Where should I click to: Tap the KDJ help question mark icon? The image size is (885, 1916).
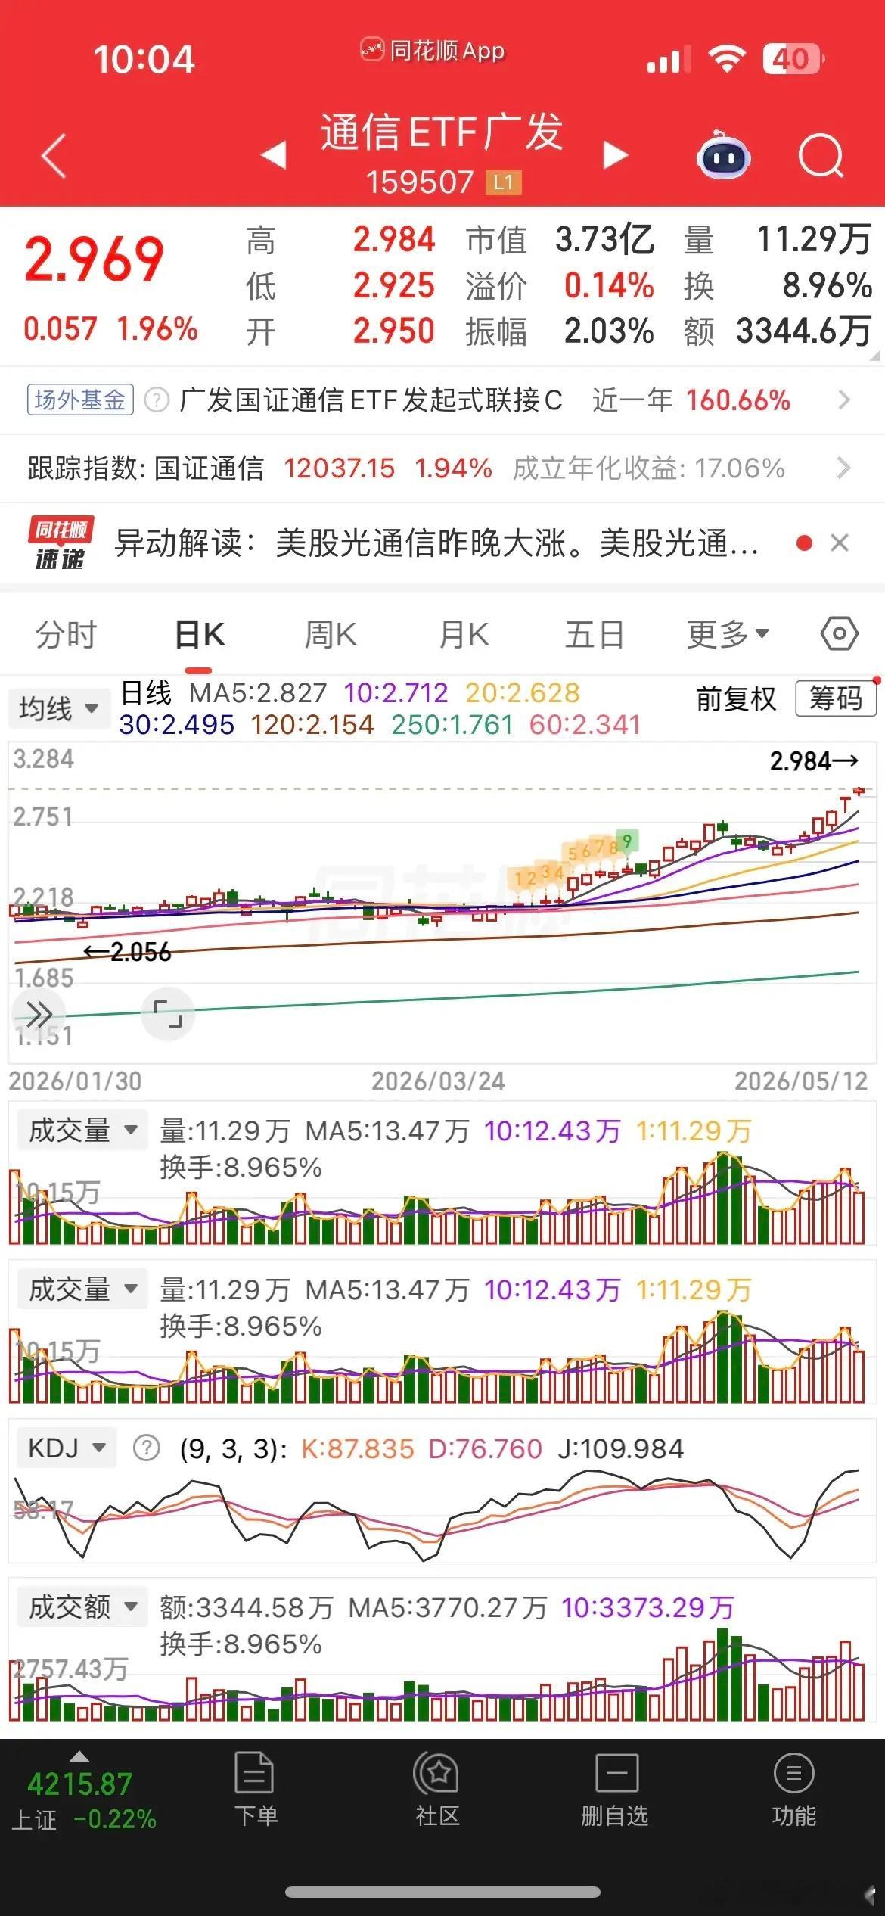[146, 1448]
